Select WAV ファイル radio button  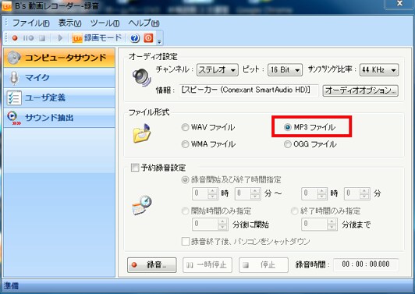(x=185, y=128)
